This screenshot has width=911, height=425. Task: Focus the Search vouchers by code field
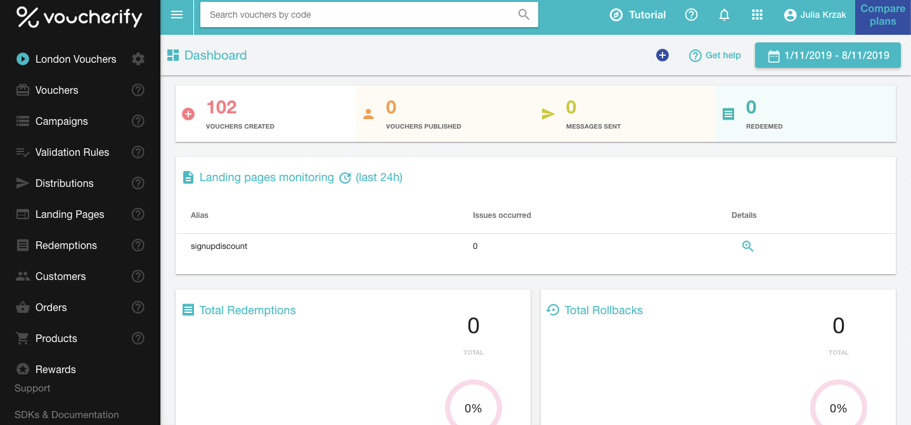pos(369,15)
